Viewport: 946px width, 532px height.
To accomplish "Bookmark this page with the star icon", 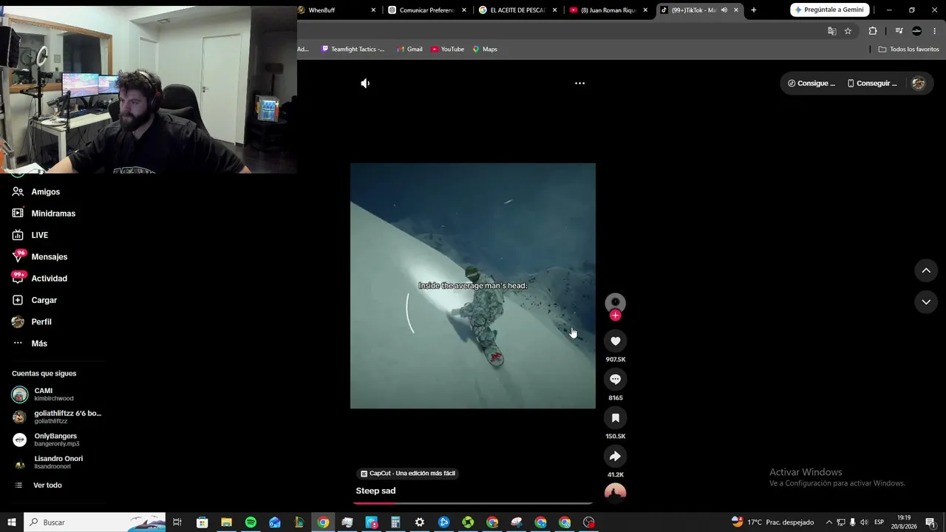I will [x=848, y=31].
